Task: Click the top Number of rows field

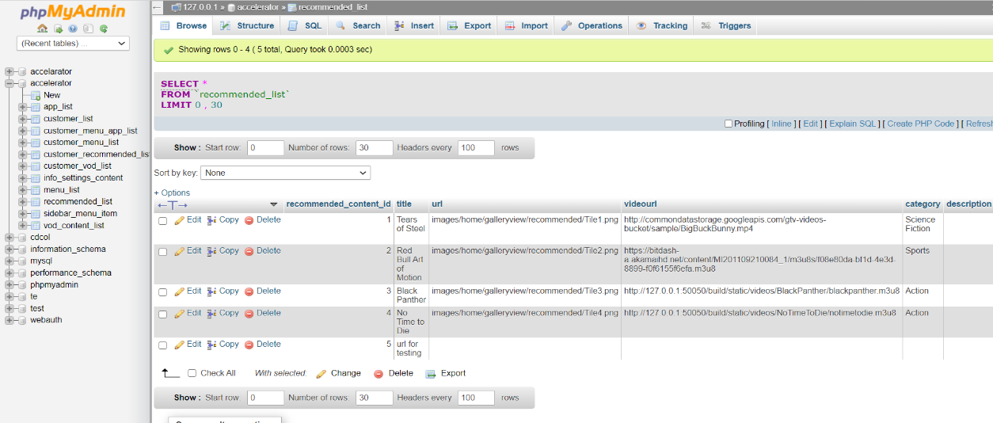Action: point(374,148)
